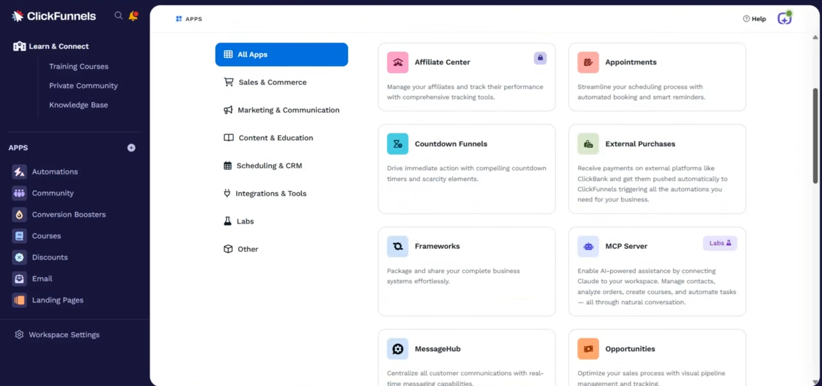The image size is (822, 386).
Task: Filter by Labs category
Action: click(x=282, y=221)
